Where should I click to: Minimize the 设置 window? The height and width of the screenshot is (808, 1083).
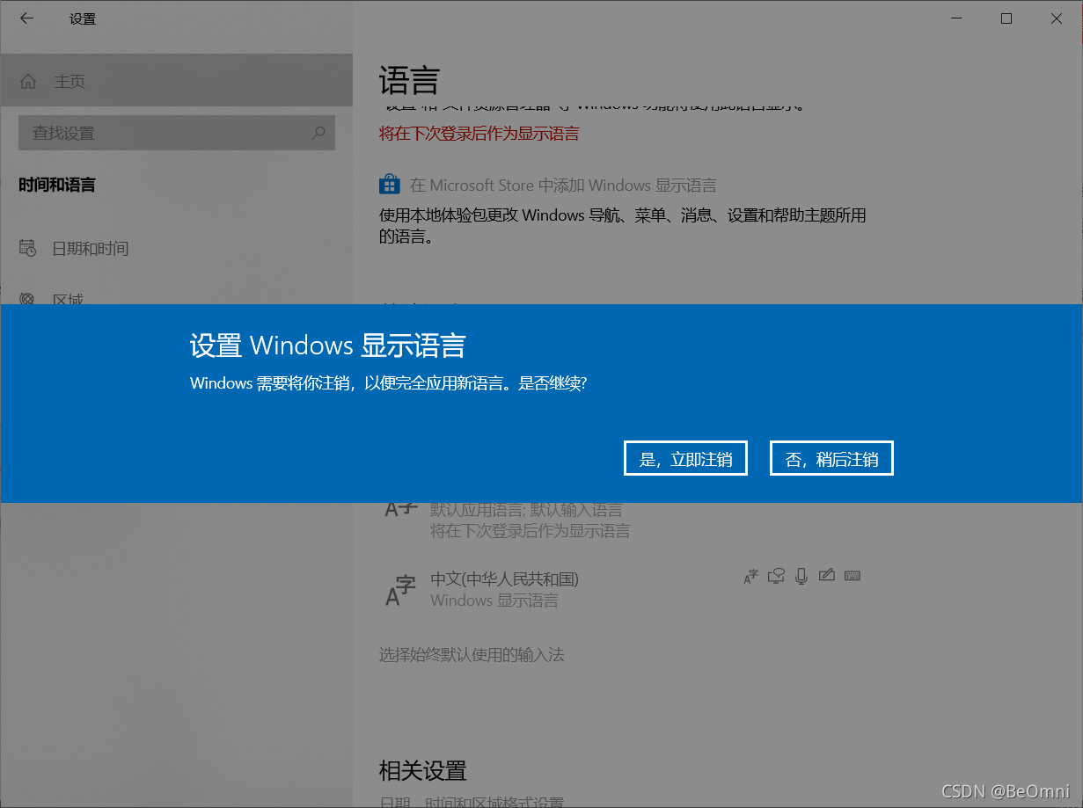pyautogui.click(x=956, y=18)
